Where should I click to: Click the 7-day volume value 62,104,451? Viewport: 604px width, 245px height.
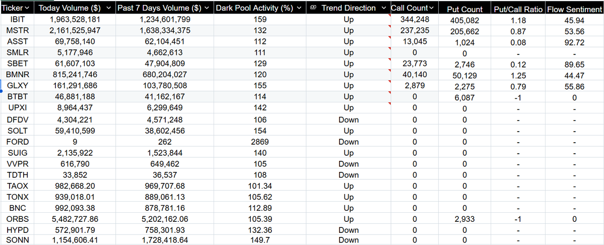point(165,41)
